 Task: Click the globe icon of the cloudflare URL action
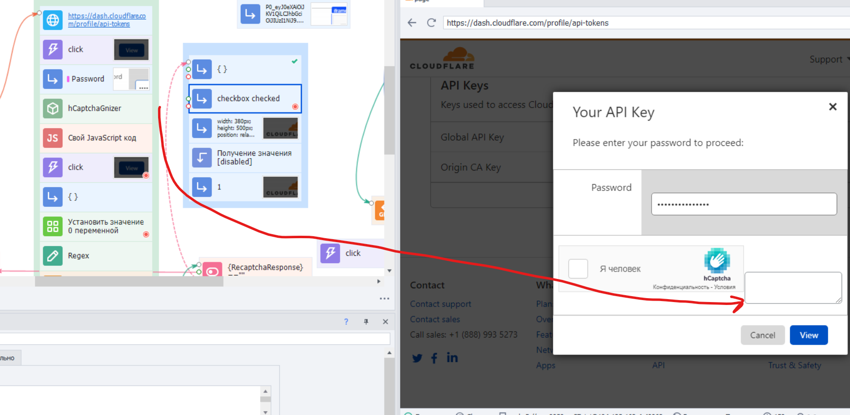53,20
